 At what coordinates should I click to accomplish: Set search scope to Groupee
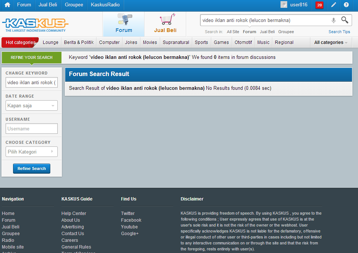coord(286,32)
